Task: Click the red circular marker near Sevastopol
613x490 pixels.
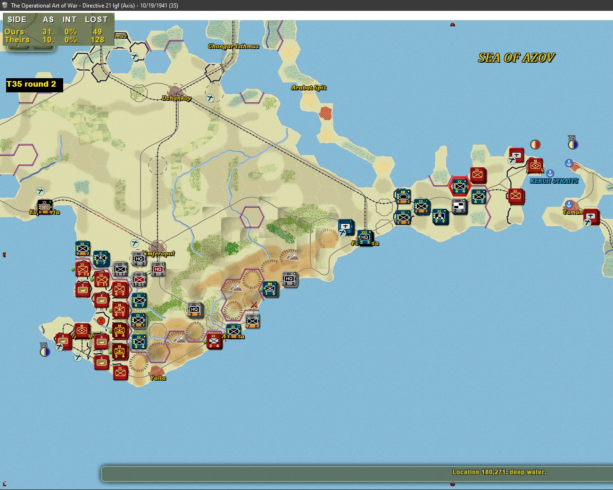Action: (x=101, y=321)
